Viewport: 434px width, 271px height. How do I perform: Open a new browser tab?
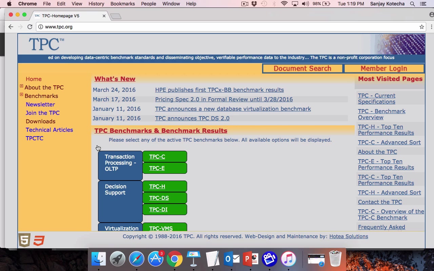(x=116, y=16)
